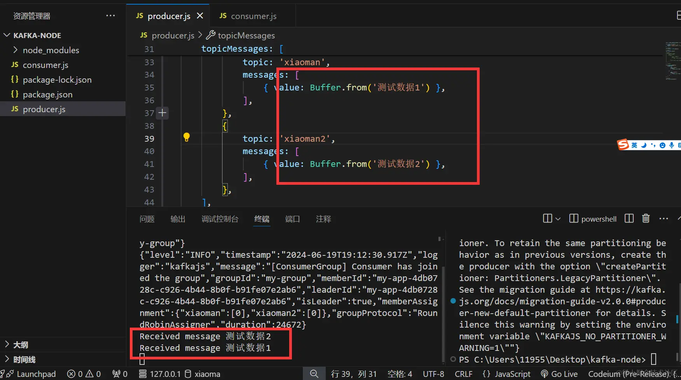Click the breadcrumb chevron separator

click(200, 35)
